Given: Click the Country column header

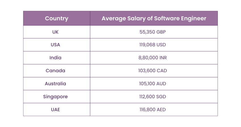Looking at the screenshot, I should (57, 19).
